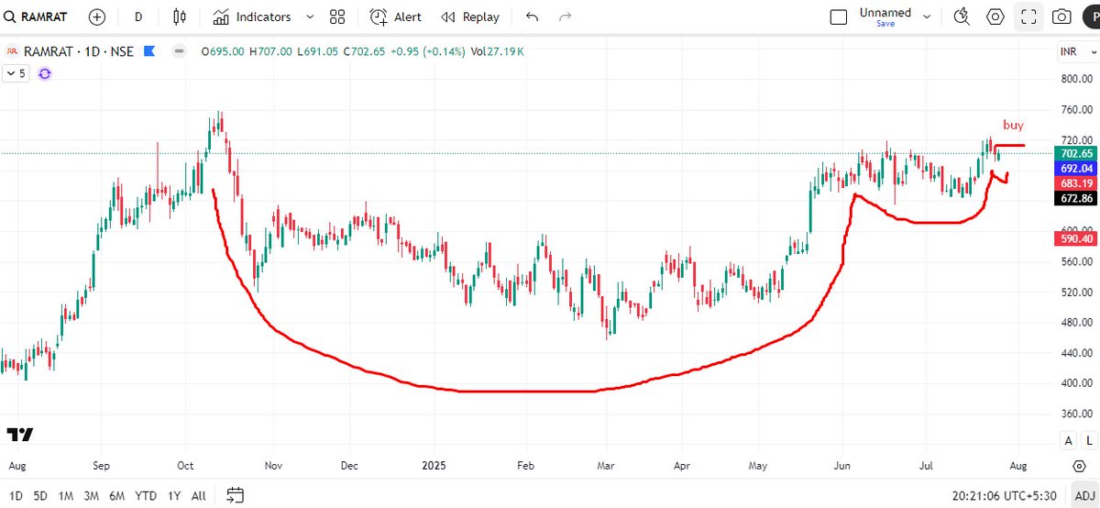The height and width of the screenshot is (508, 1100).
Task: Click the purple refresh indicator icon
Action: click(45, 73)
